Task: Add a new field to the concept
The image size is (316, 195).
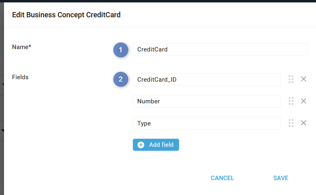Action: [x=156, y=145]
